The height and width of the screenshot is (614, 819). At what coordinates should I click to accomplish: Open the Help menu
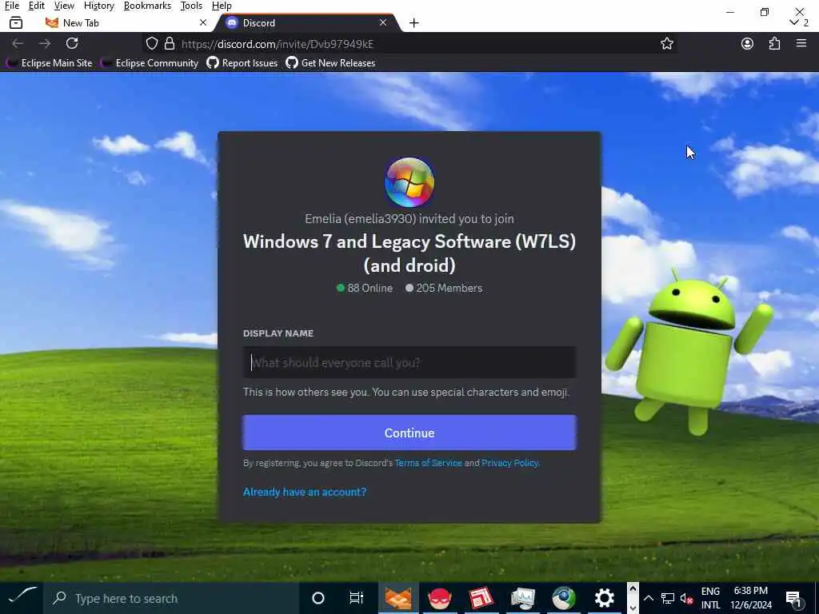click(222, 6)
